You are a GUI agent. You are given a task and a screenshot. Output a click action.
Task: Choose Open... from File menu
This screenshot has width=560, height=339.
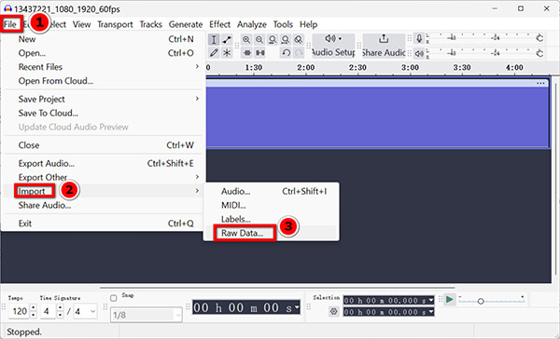click(x=104, y=53)
